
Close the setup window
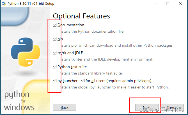pos(181,4)
